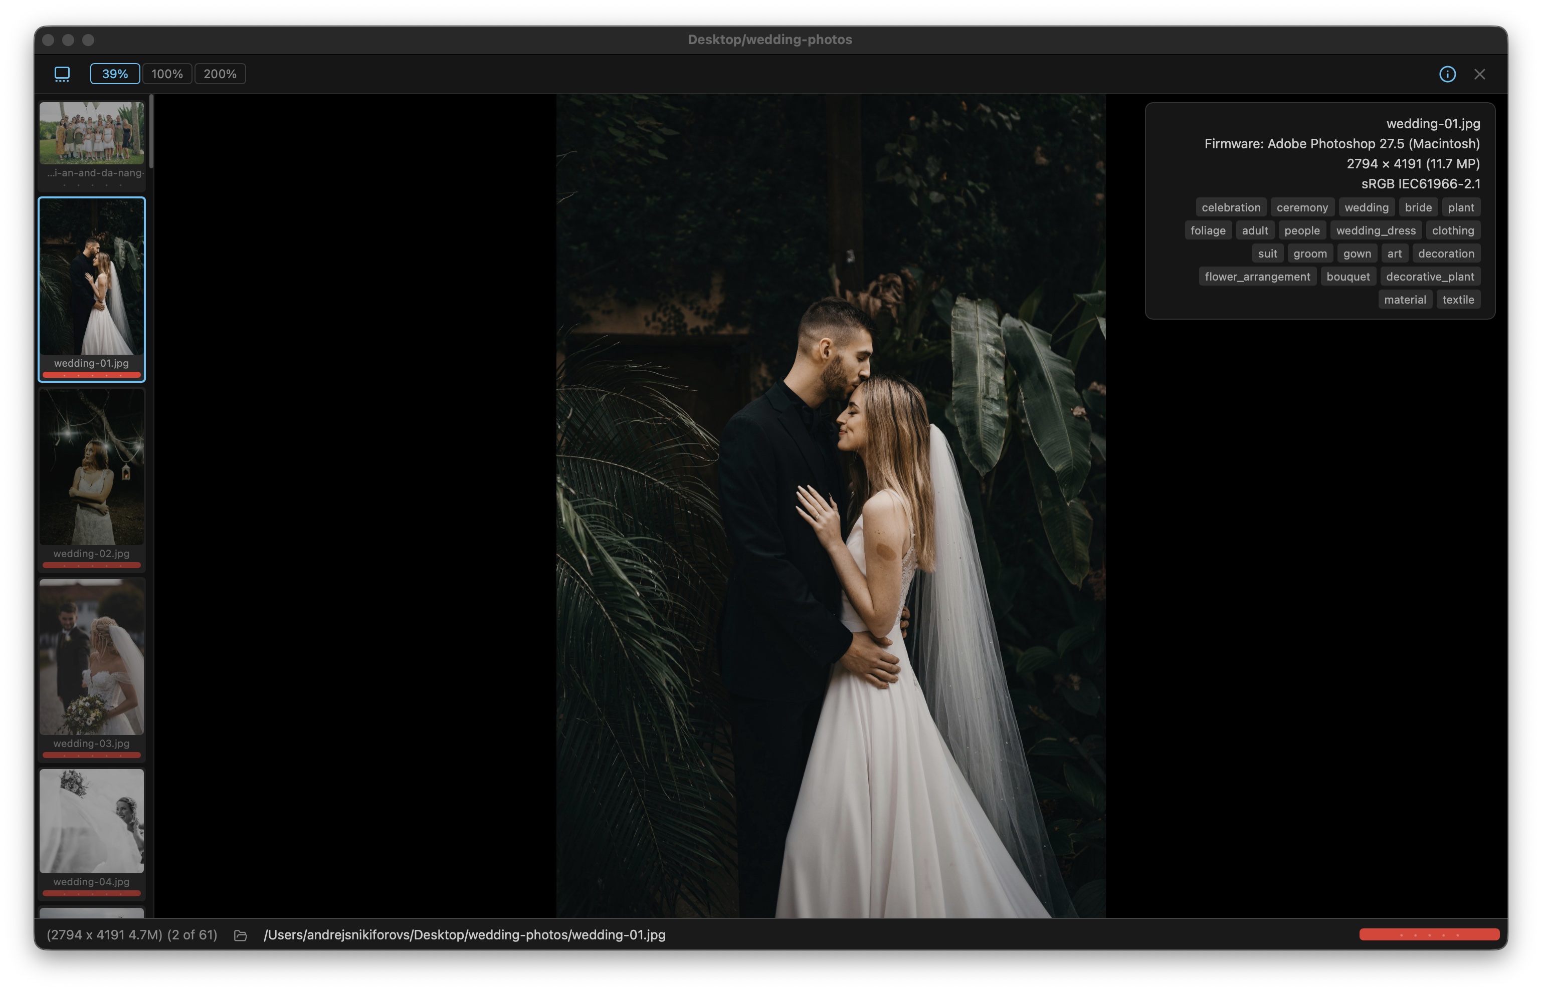The image size is (1542, 992).
Task: Toggle the thumbnail filmstrip panel icon
Action: 62,74
